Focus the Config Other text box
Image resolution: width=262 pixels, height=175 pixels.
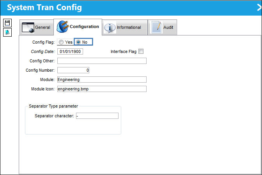tap(102, 61)
